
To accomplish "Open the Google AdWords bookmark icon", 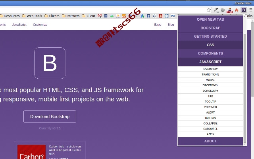I will [x=142, y=16].
